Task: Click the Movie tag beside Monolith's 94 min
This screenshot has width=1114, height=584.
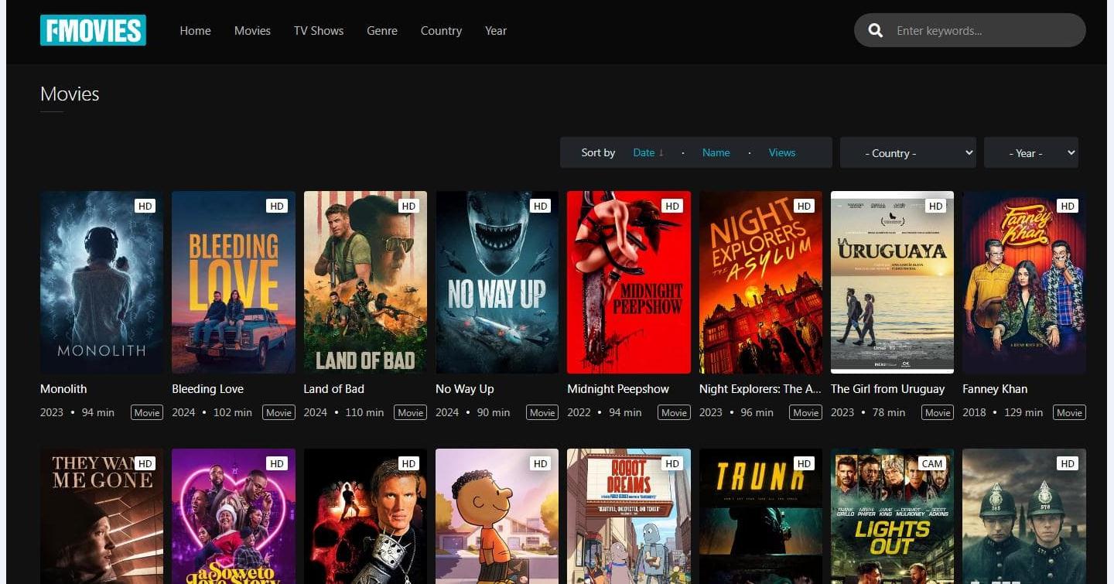Action: coord(147,412)
